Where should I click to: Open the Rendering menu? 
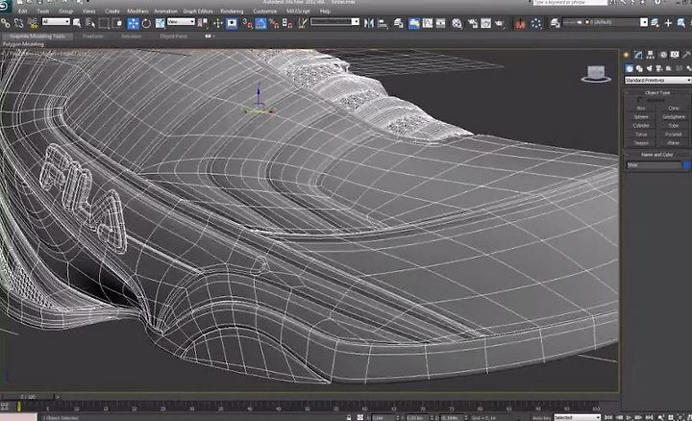coord(233,11)
